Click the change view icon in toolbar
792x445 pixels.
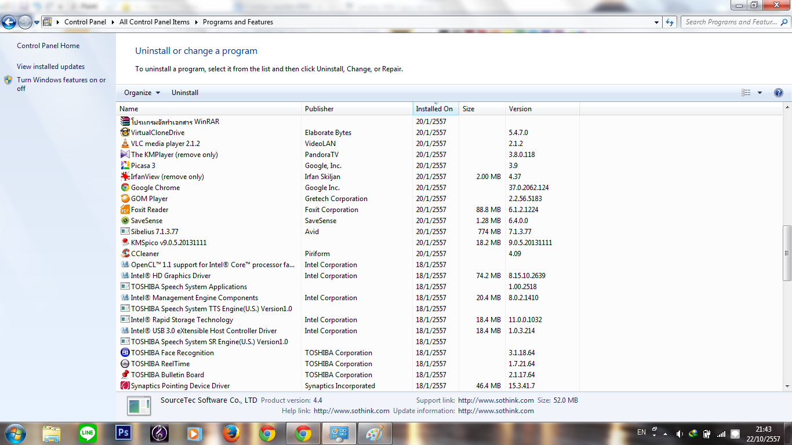click(746, 93)
